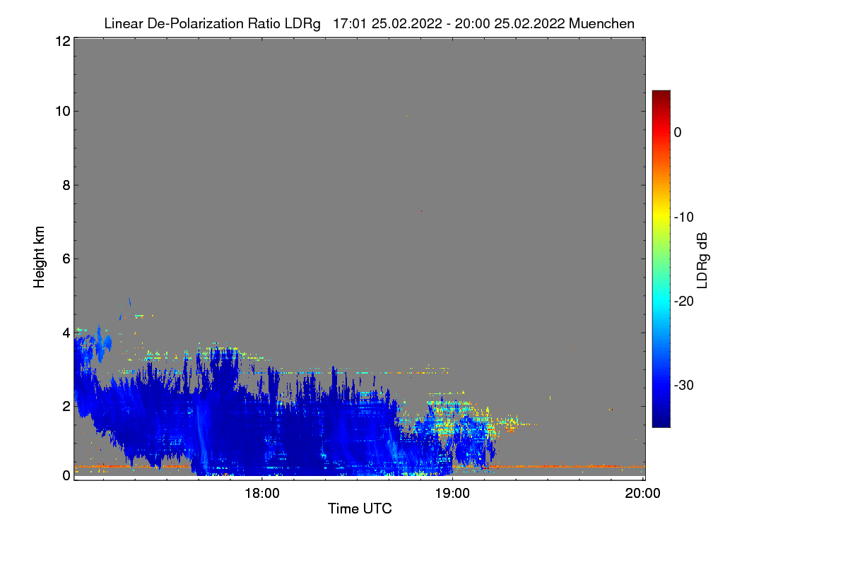
Task: Click the 'Height km' axis label
Action: tap(40, 257)
